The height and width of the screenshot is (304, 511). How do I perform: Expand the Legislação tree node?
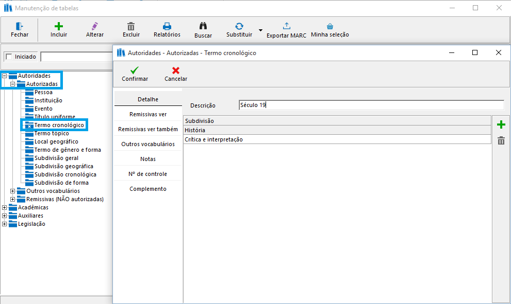click(5, 224)
